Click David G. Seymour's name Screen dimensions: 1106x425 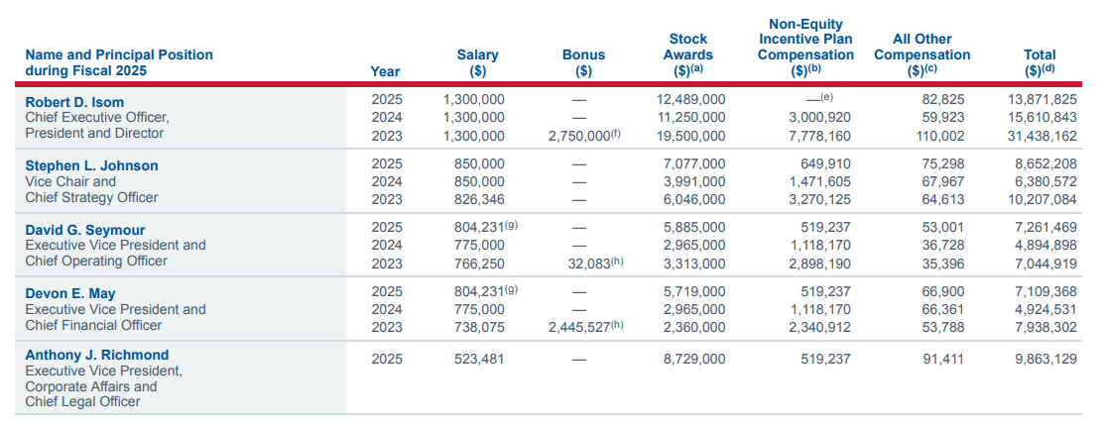pos(84,230)
